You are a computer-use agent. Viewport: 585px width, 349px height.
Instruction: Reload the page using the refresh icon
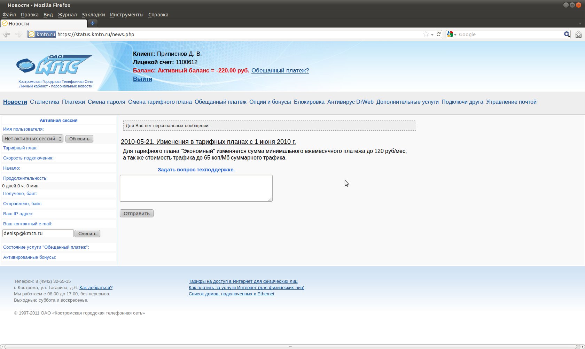439,34
